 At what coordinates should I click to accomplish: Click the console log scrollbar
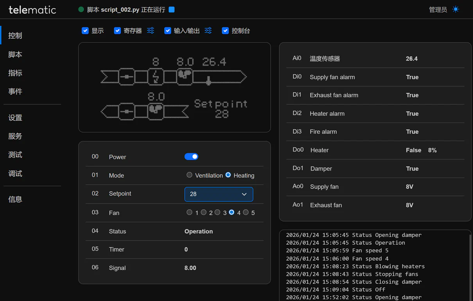[x=469, y=266]
